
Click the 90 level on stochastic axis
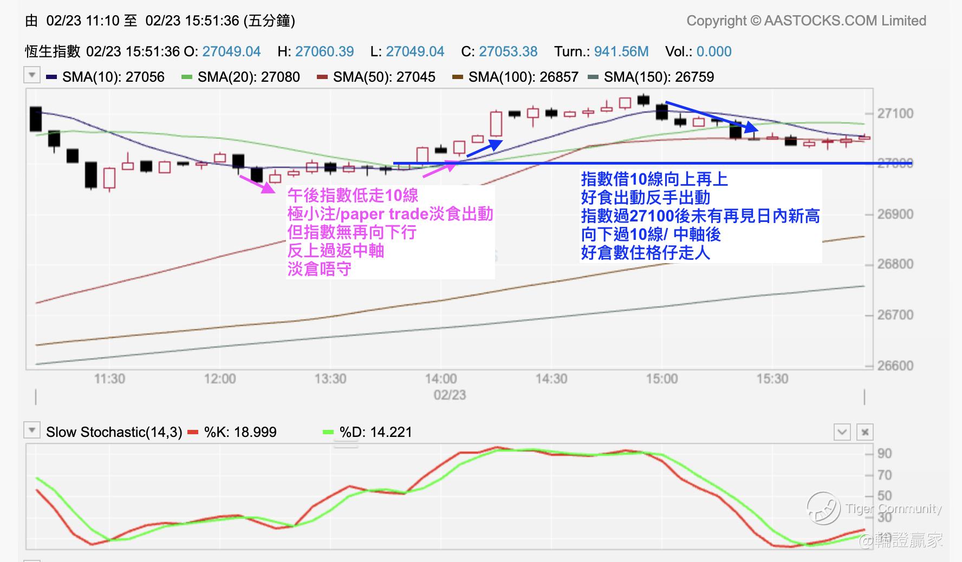click(885, 454)
